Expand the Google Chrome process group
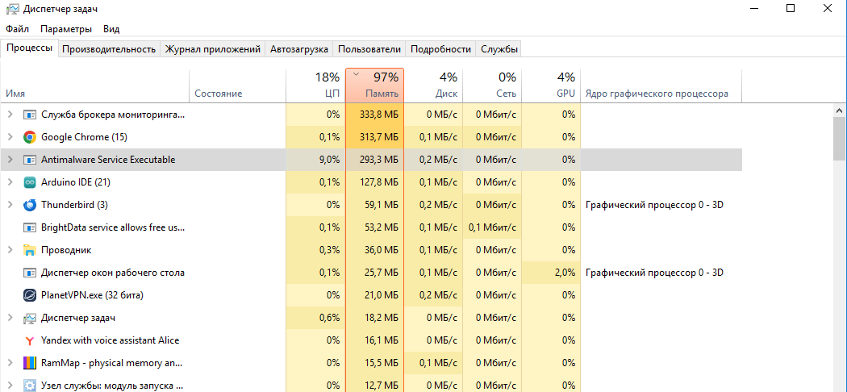 click(10, 137)
